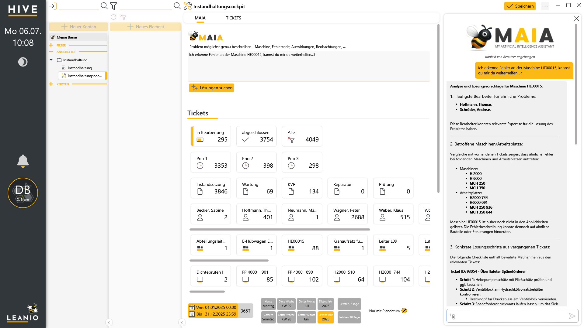Image resolution: width=584 pixels, height=328 pixels.
Task: Click the more options ellipsis button
Action: click(545, 6)
